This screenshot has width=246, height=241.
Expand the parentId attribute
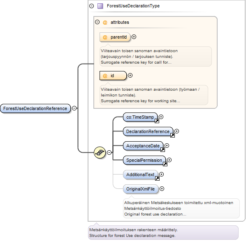(x=134, y=37)
